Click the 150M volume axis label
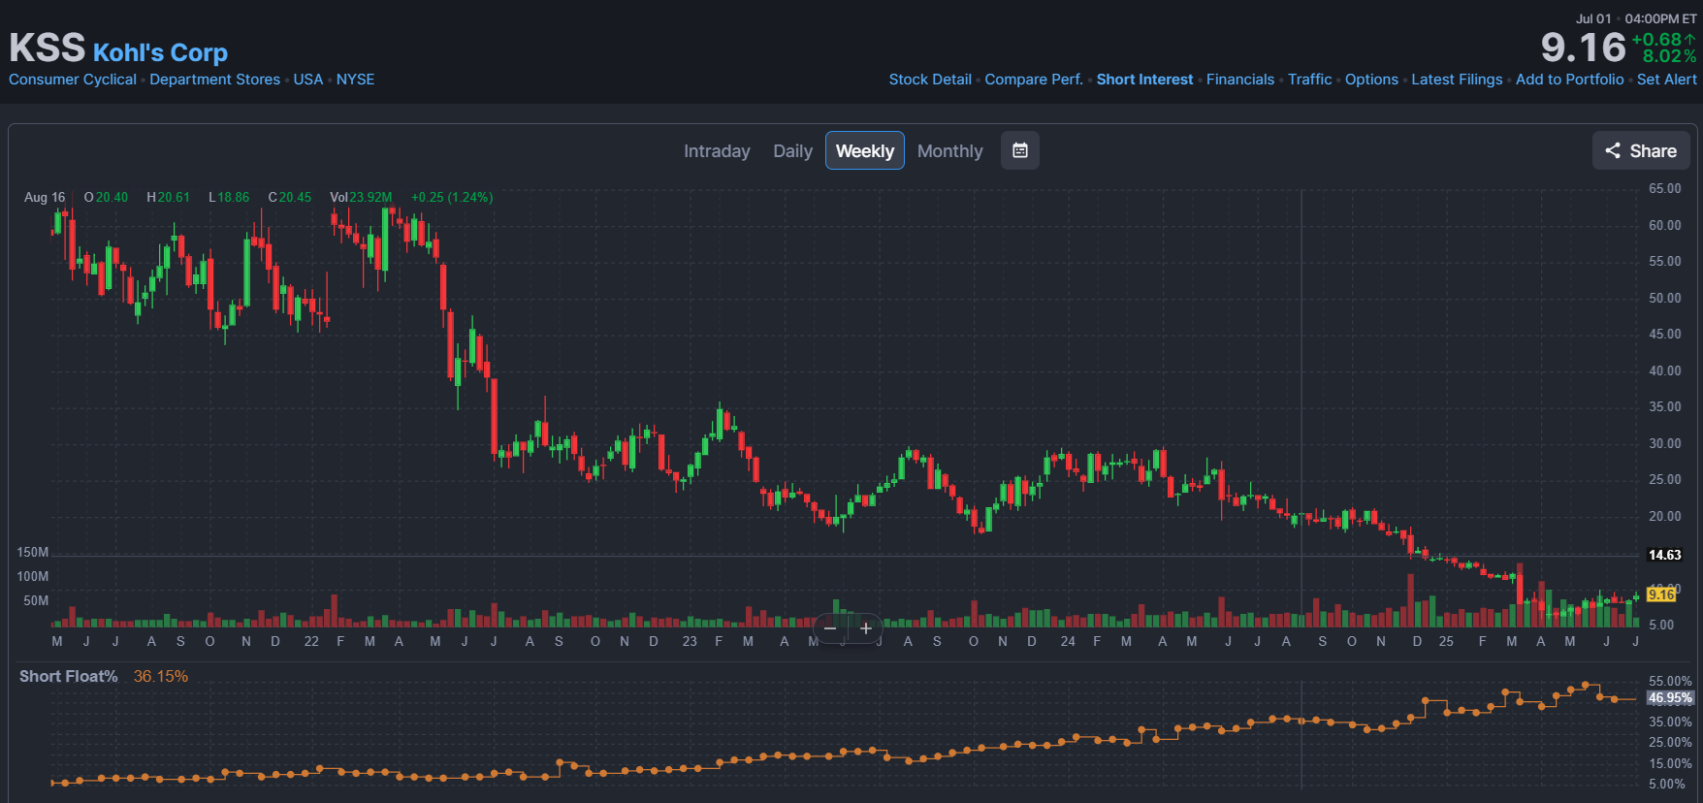 point(32,552)
